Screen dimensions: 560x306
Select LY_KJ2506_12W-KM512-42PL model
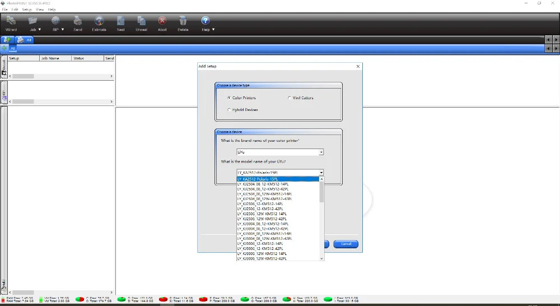click(278, 219)
